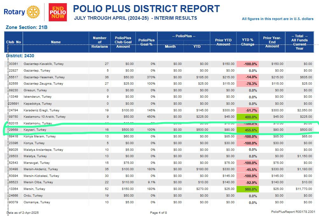
Task: Click club name Konya Meram, Turkey
Action: (40, 136)
